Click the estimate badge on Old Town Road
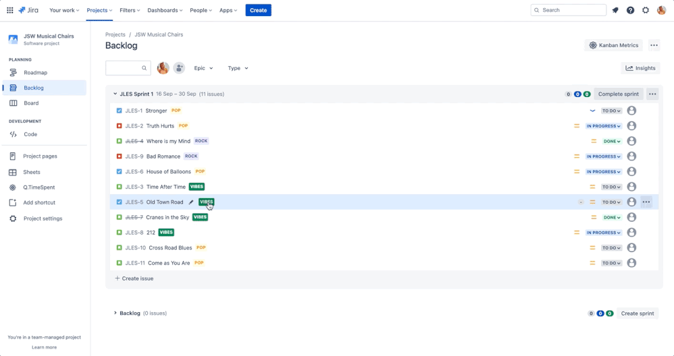 tap(581, 202)
